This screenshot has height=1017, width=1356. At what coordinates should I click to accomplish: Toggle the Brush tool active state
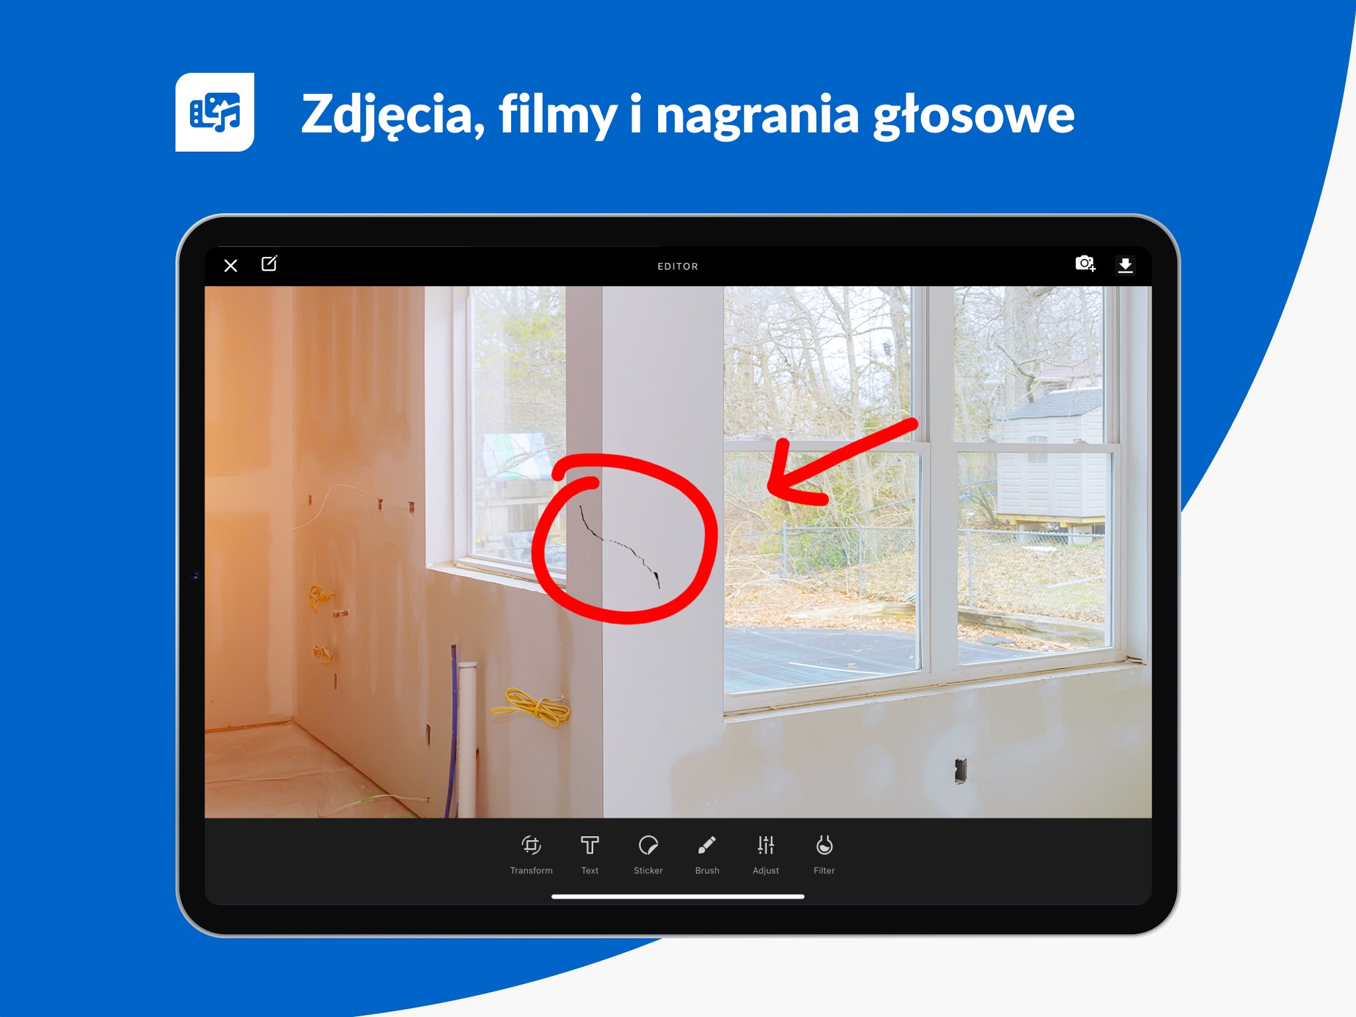(704, 851)
